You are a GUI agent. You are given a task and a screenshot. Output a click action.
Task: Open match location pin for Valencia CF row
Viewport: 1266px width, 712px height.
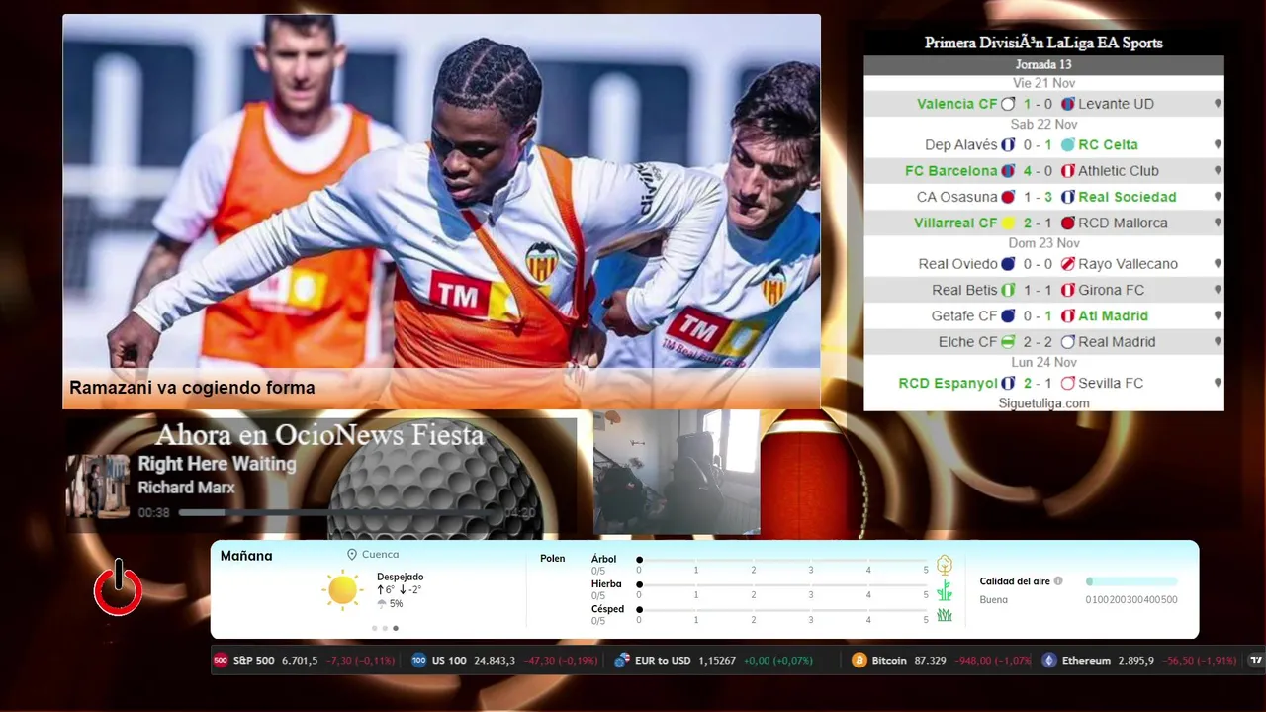1218,104
